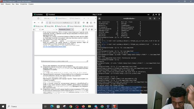Open the Rocky Reddit bookmark

coord(88,26)
